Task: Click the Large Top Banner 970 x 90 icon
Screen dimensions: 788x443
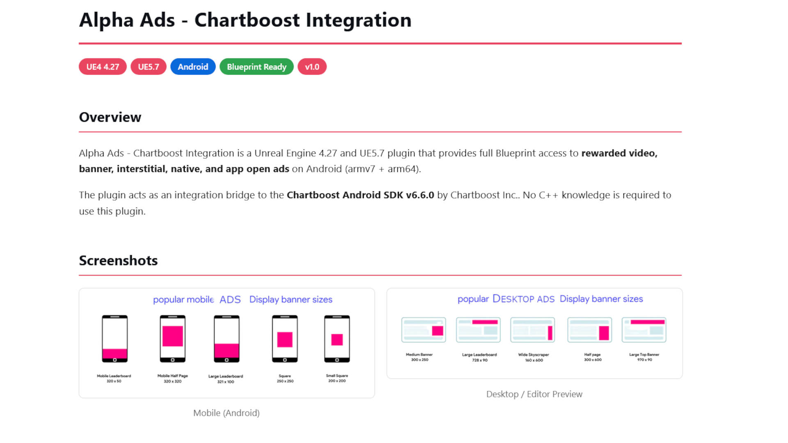Action: pyautogui.click(x=644, y=330)
